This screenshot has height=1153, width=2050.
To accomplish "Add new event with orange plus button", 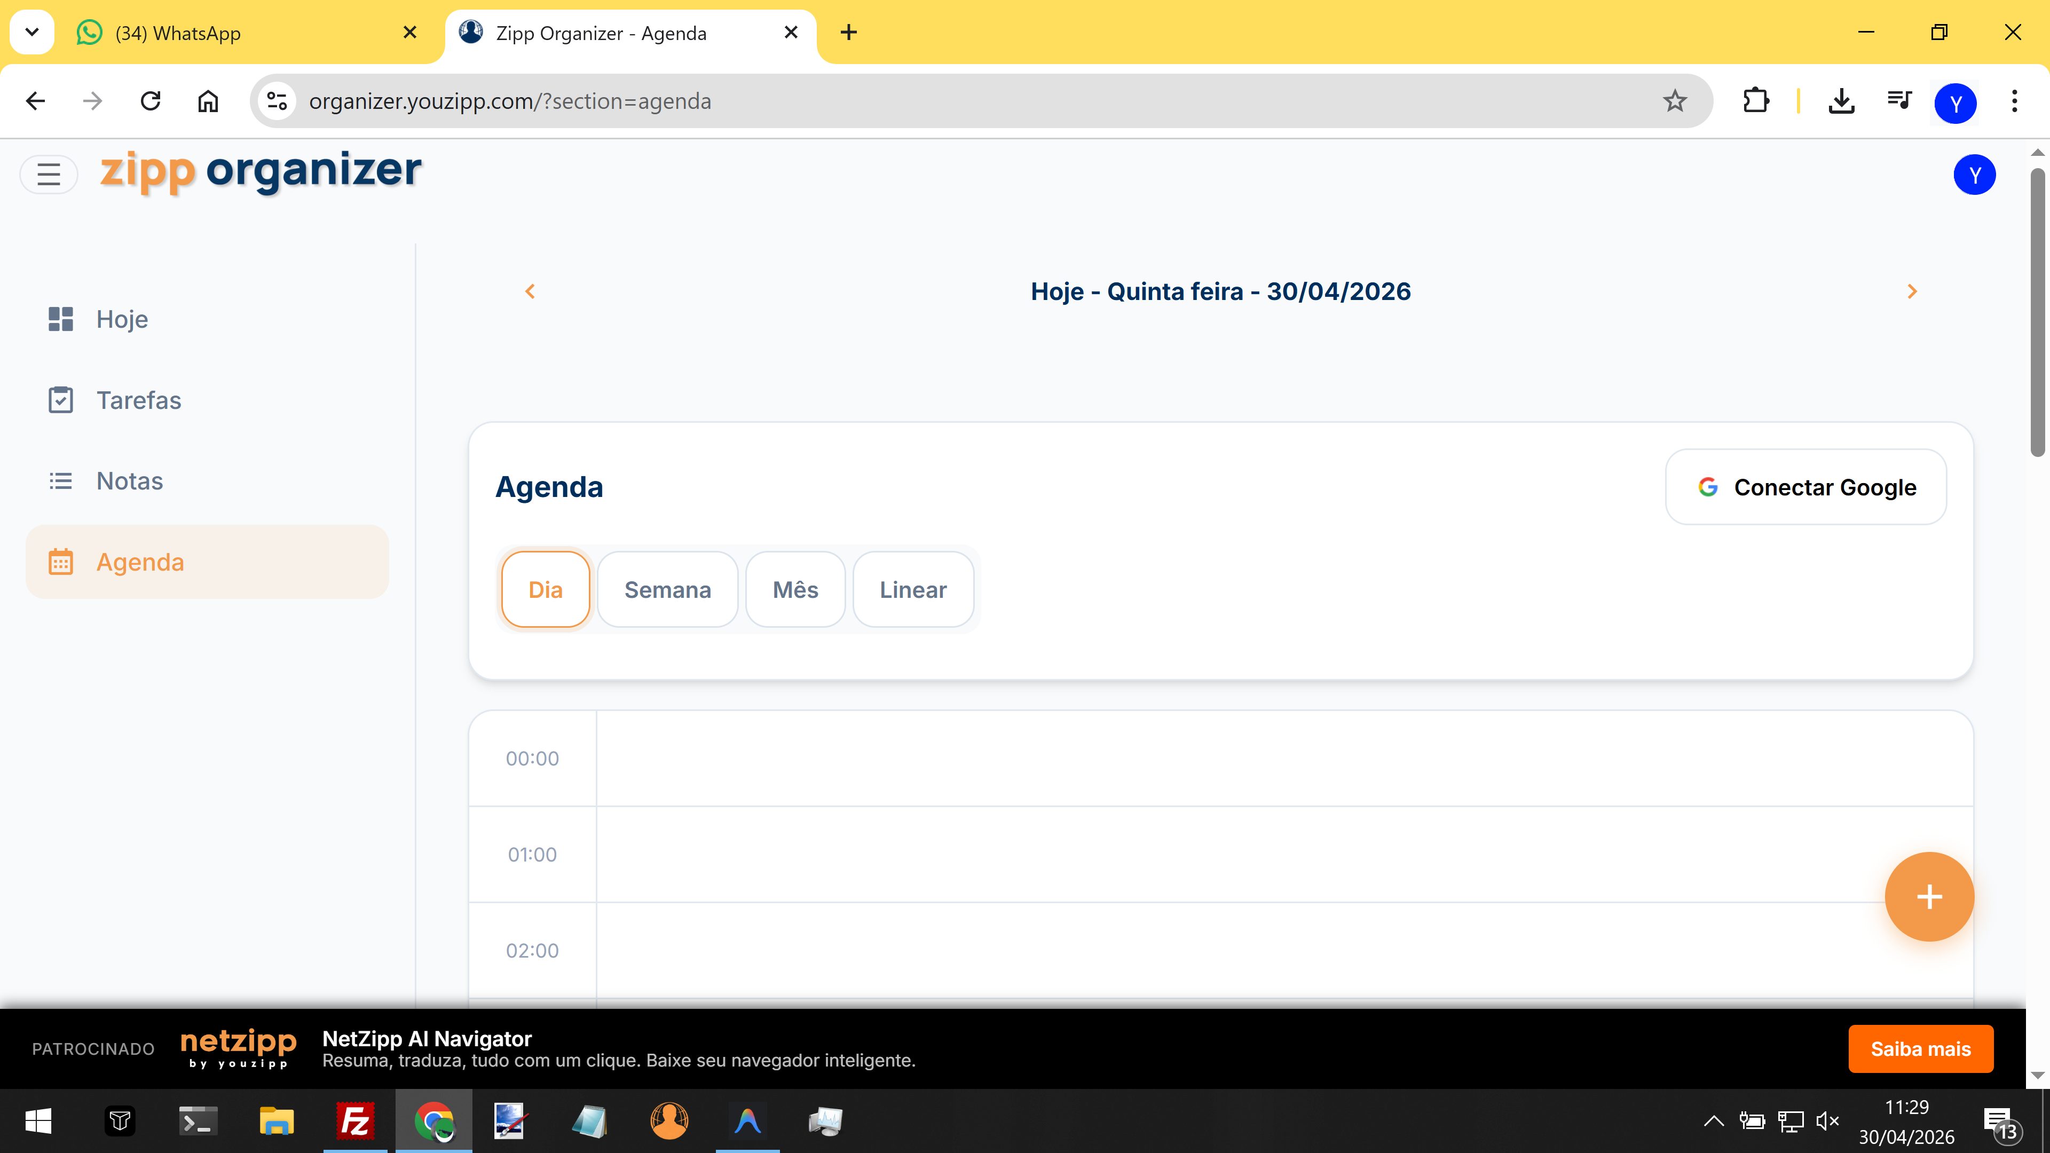I will point(1929,897).
